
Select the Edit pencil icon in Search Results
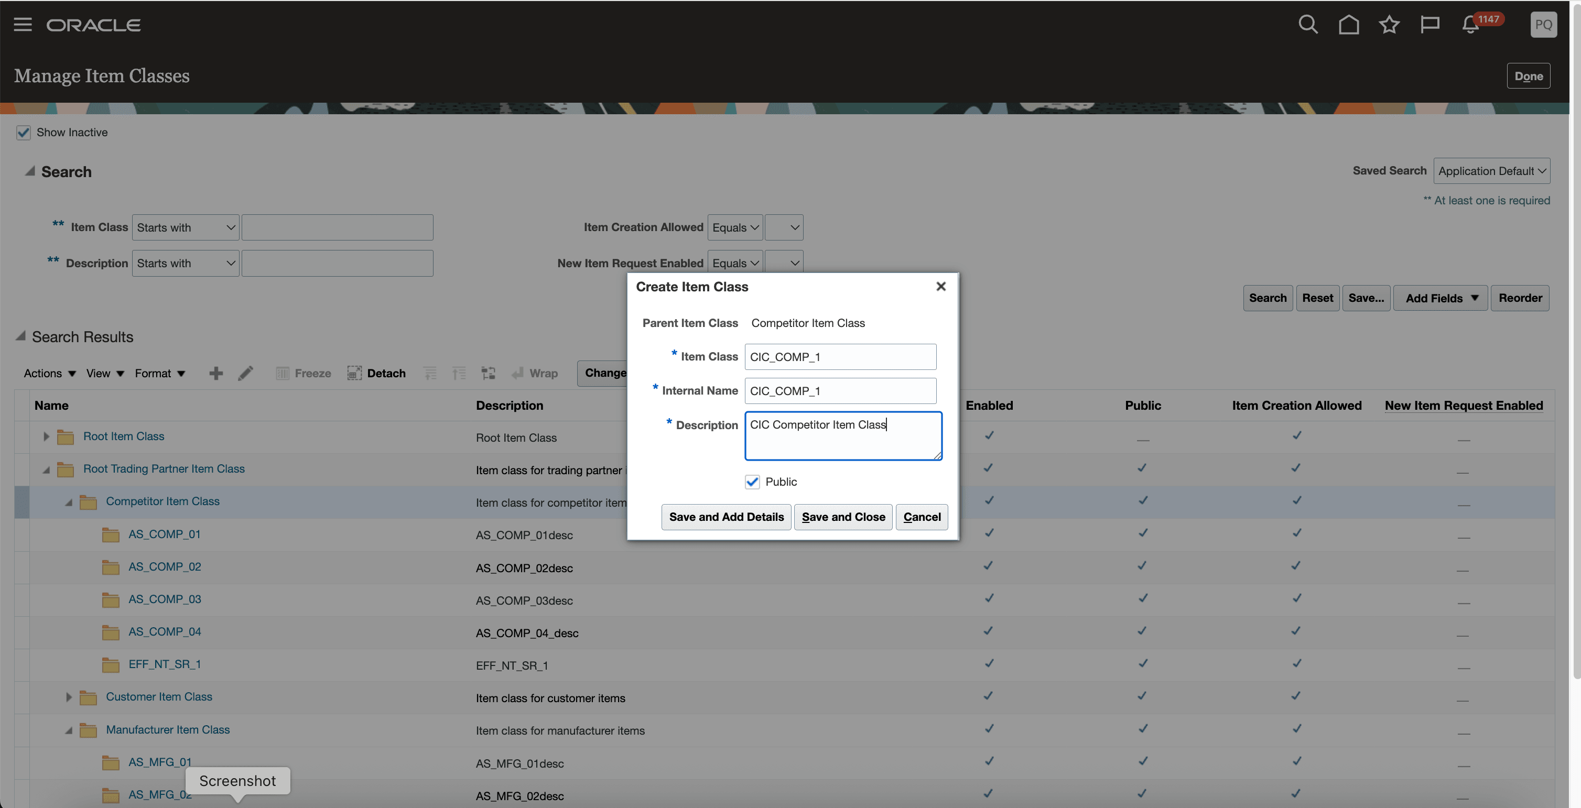point(245,373)
